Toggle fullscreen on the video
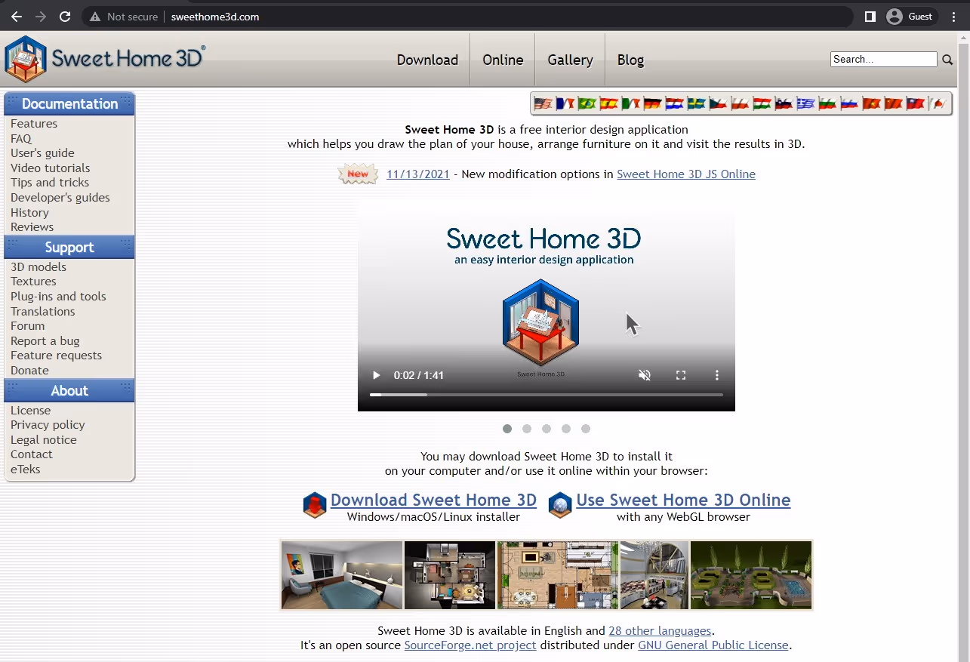 681,374
